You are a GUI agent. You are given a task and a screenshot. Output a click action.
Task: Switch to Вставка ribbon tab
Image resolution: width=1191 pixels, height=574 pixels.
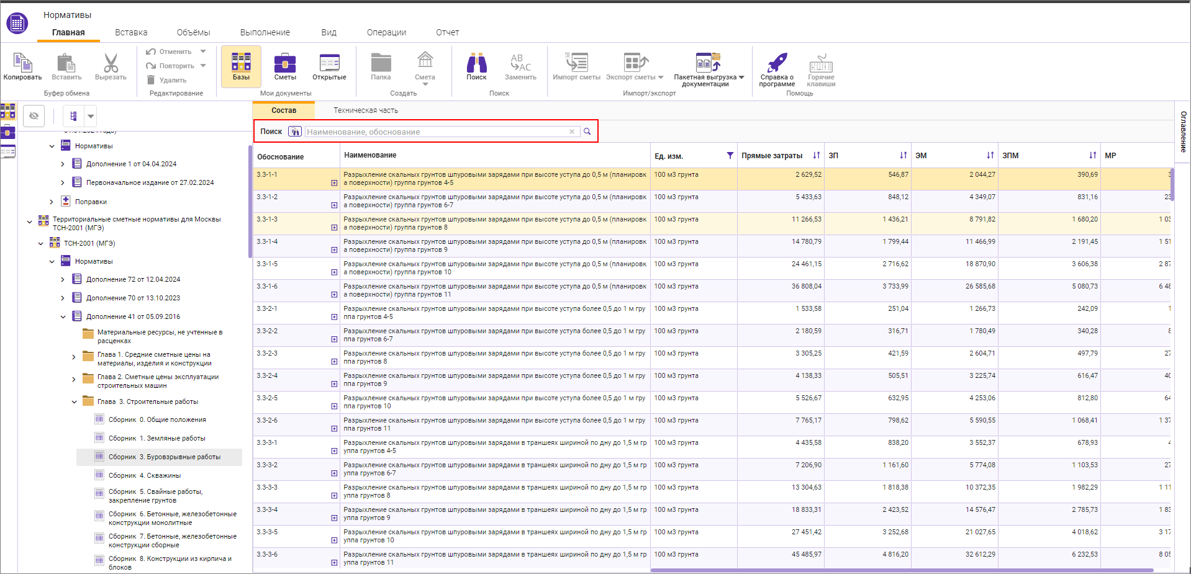[x=131, y=32]
